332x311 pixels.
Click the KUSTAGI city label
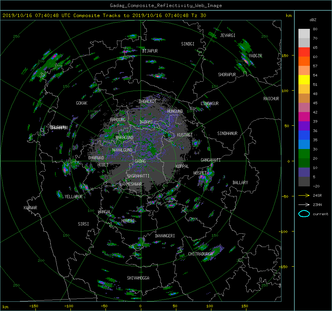(x=185, y=135)
